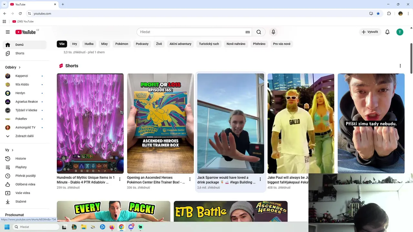Viewport: 413px width, 232px height.
Task: Select the Pro vás nové filter chip
Action: (282, 44)
